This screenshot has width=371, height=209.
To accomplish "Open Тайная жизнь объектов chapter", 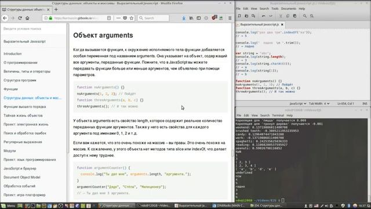I will pos(23,116).
